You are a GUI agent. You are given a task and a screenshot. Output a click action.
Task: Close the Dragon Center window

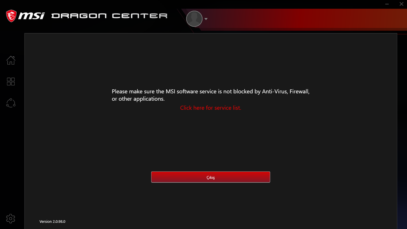tap(401, 4)
